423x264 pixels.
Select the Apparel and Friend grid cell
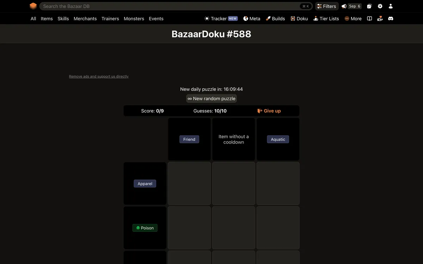(189, 183)
